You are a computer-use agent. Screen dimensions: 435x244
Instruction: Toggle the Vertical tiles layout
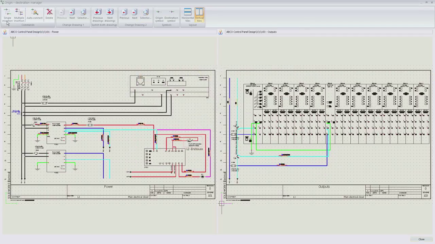click(x=199, y=15)
